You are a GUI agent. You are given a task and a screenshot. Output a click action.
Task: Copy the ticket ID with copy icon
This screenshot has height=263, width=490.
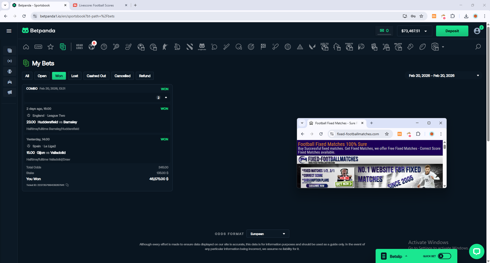(x=67, y=185)
